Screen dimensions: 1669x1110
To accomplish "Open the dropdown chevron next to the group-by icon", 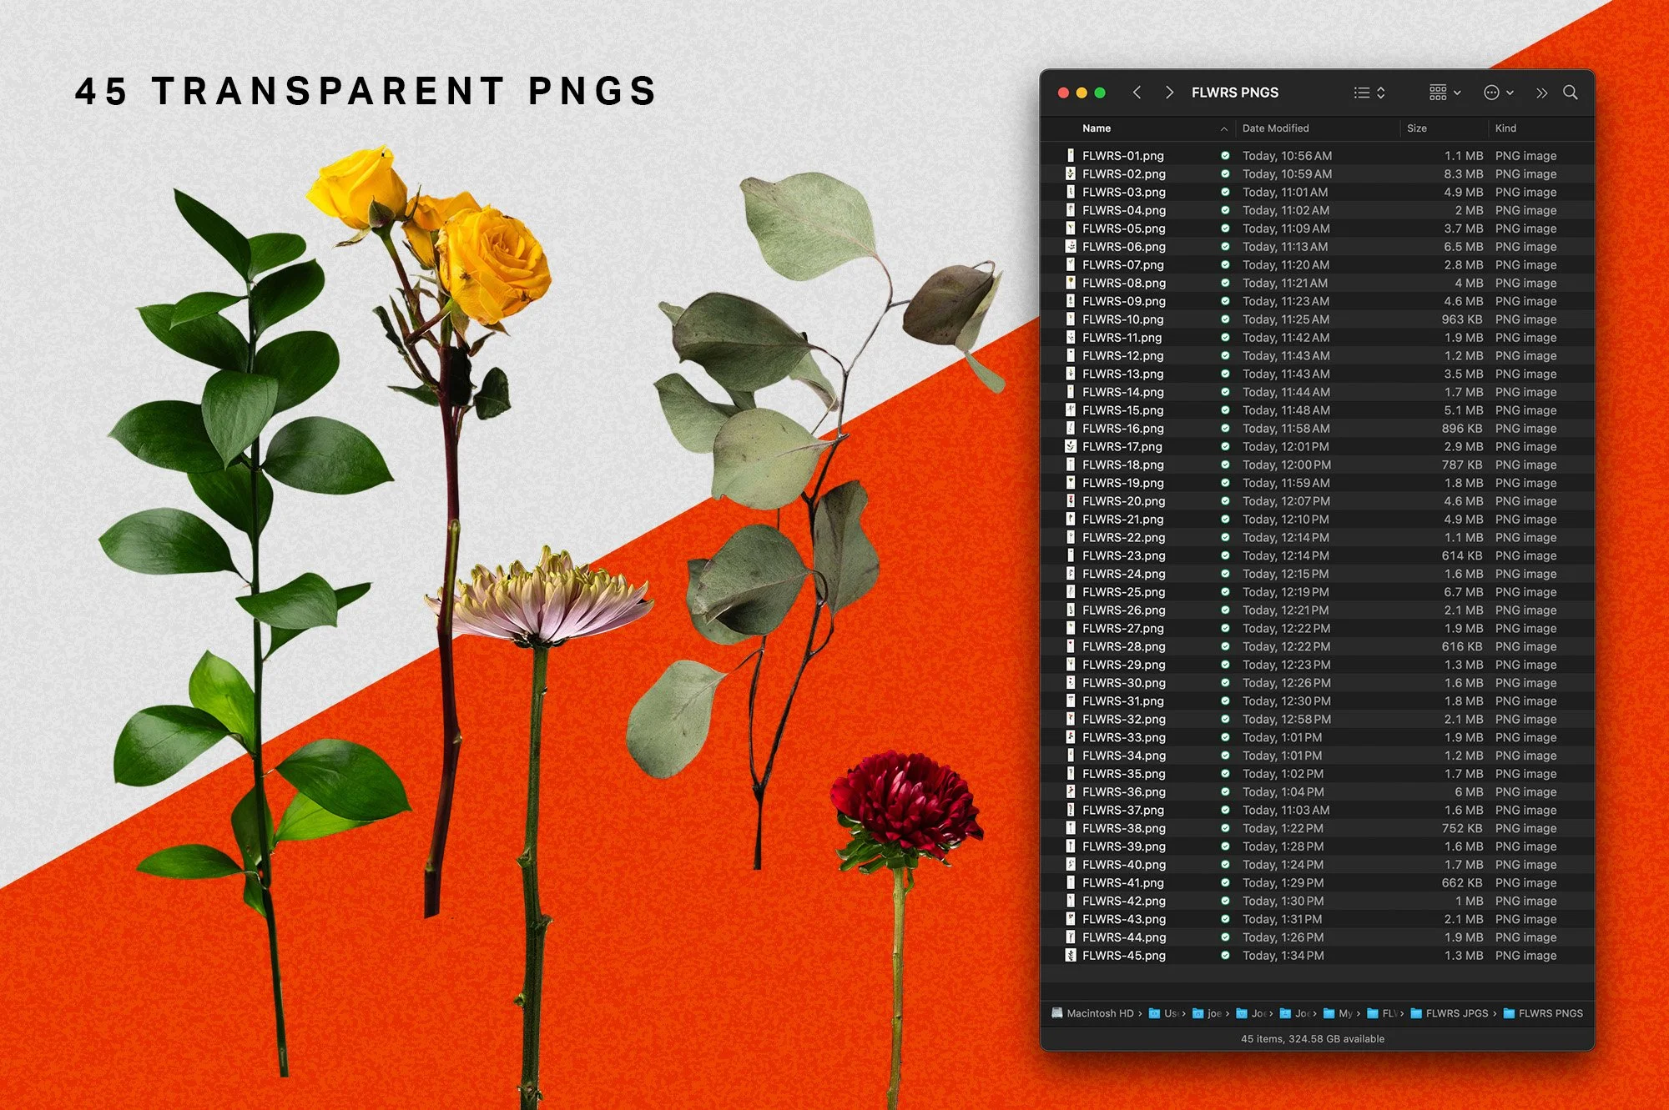I will tap(1458, 93).
